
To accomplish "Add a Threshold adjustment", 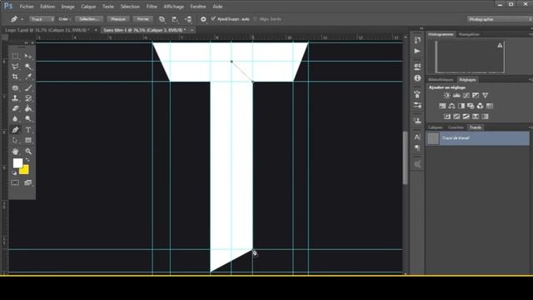I will coord(466,117).
